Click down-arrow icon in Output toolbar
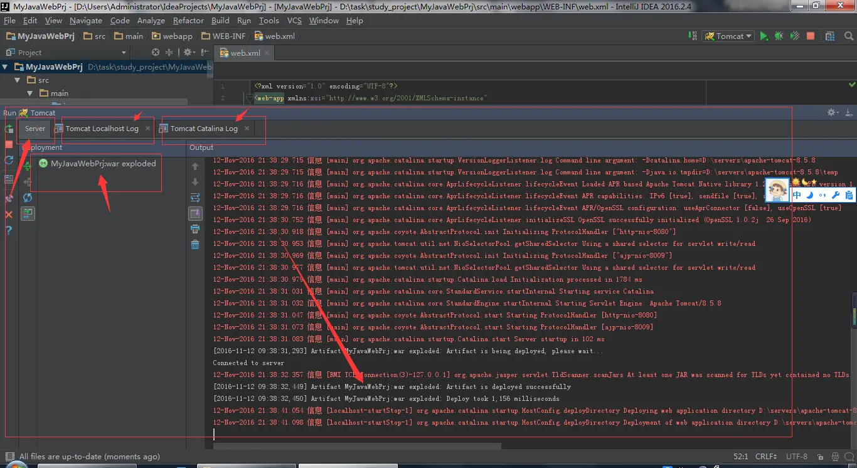 pos(195,182)
